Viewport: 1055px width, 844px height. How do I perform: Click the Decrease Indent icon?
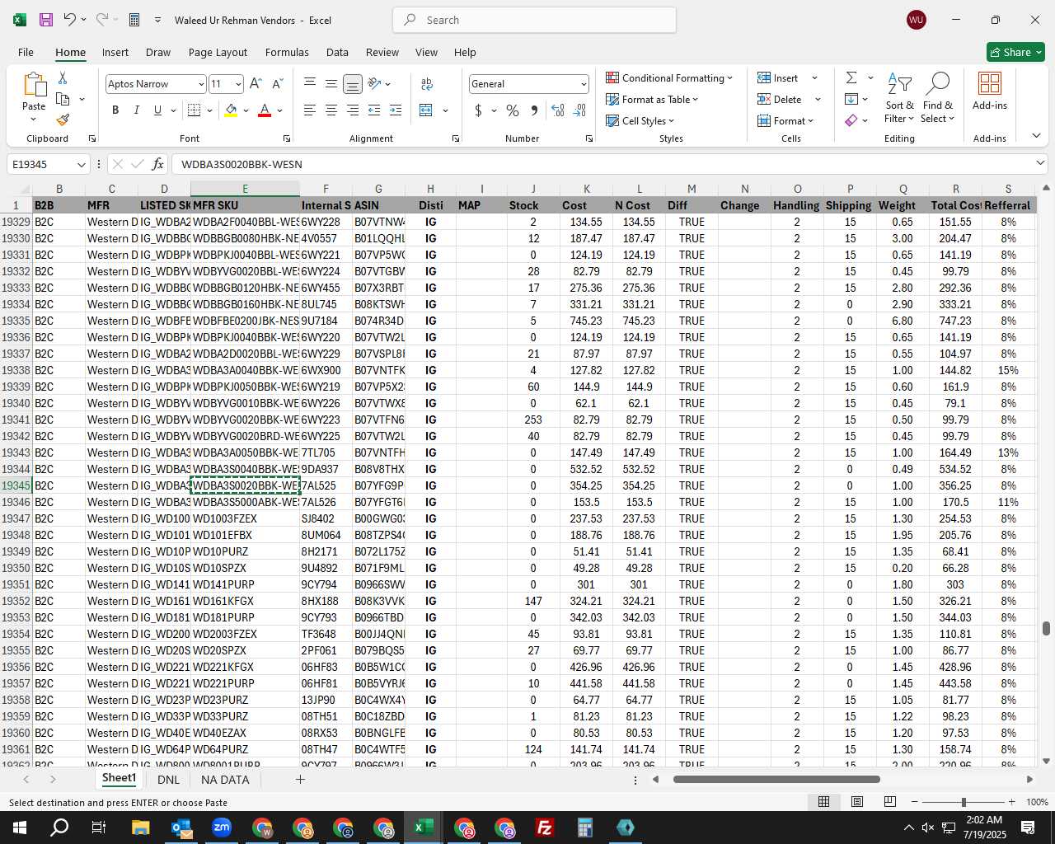click(374, 110)
